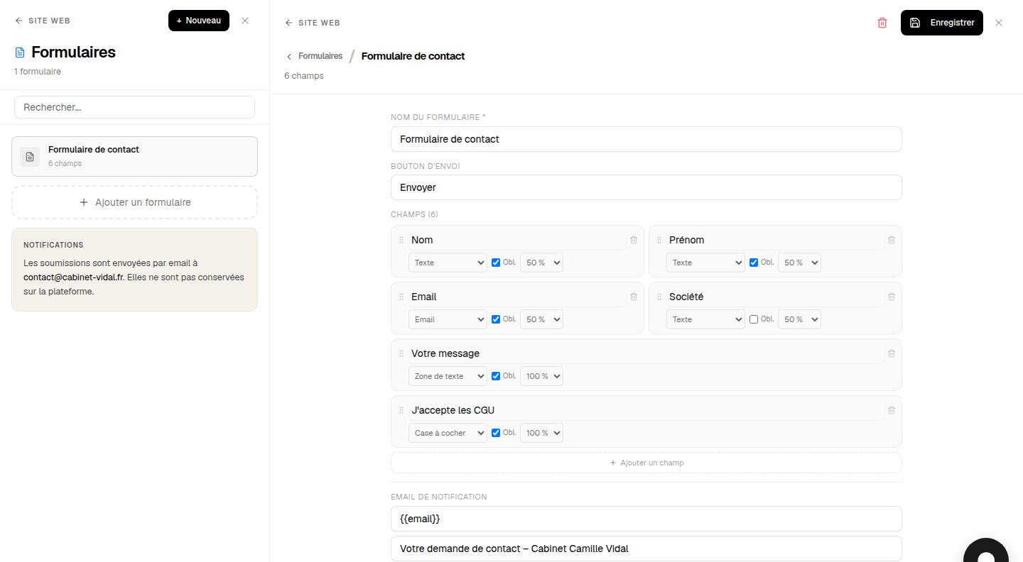Grab the drag handle of Société field
Image resolution: width=1023 pixels, height=562 pixels.
(x=659, y=297)
